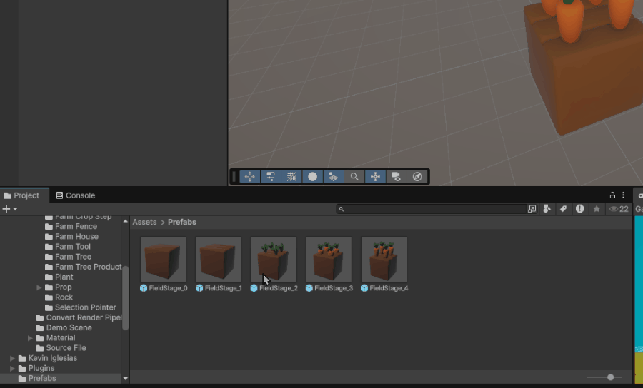Select the Farm House folder
The width and height of the screenshot is (643, 388).
(x=76, y=237)
